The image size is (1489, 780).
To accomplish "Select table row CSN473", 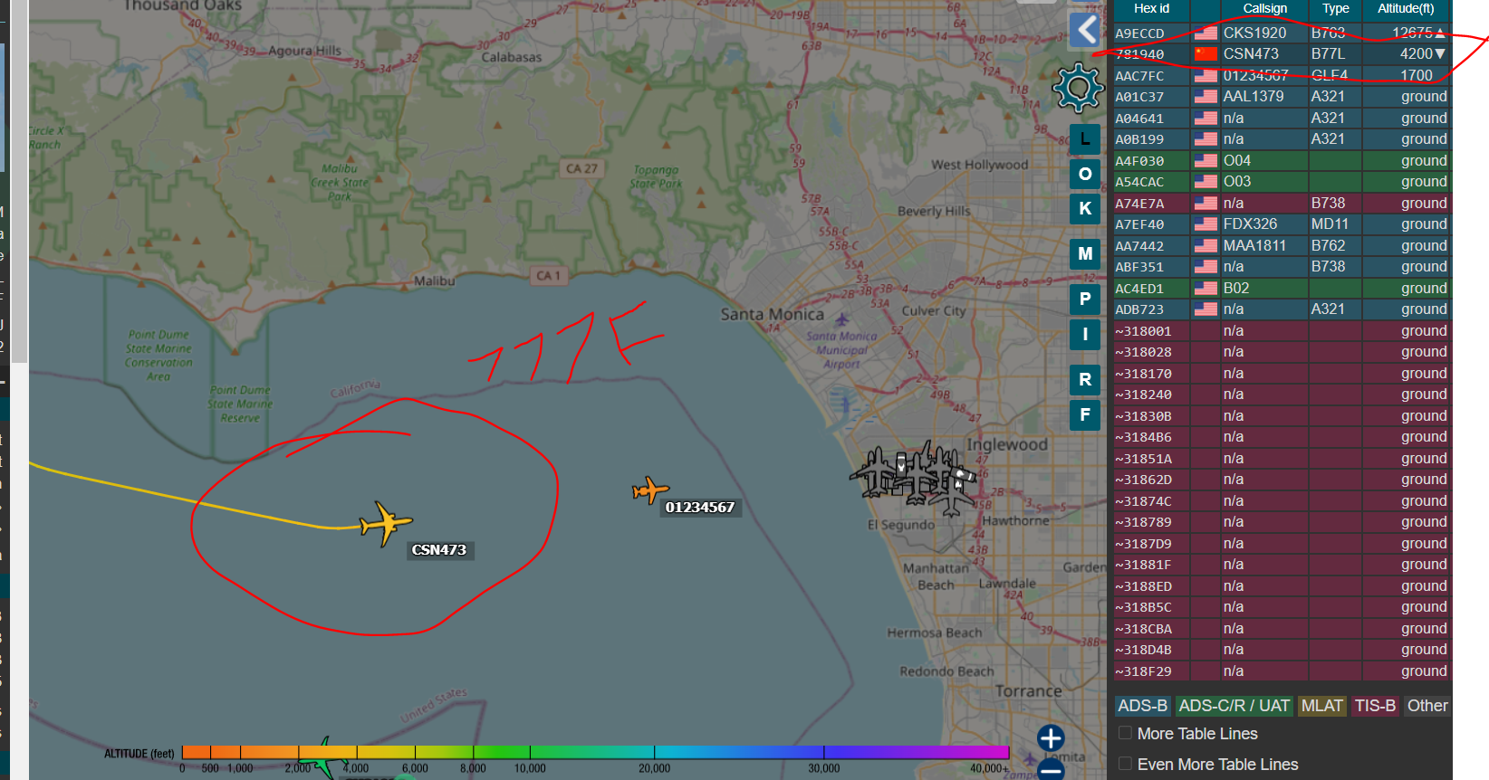I will (1282, 54).
